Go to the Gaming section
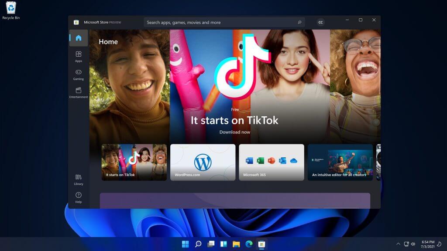447x251 pixels. tap(79, 75)
